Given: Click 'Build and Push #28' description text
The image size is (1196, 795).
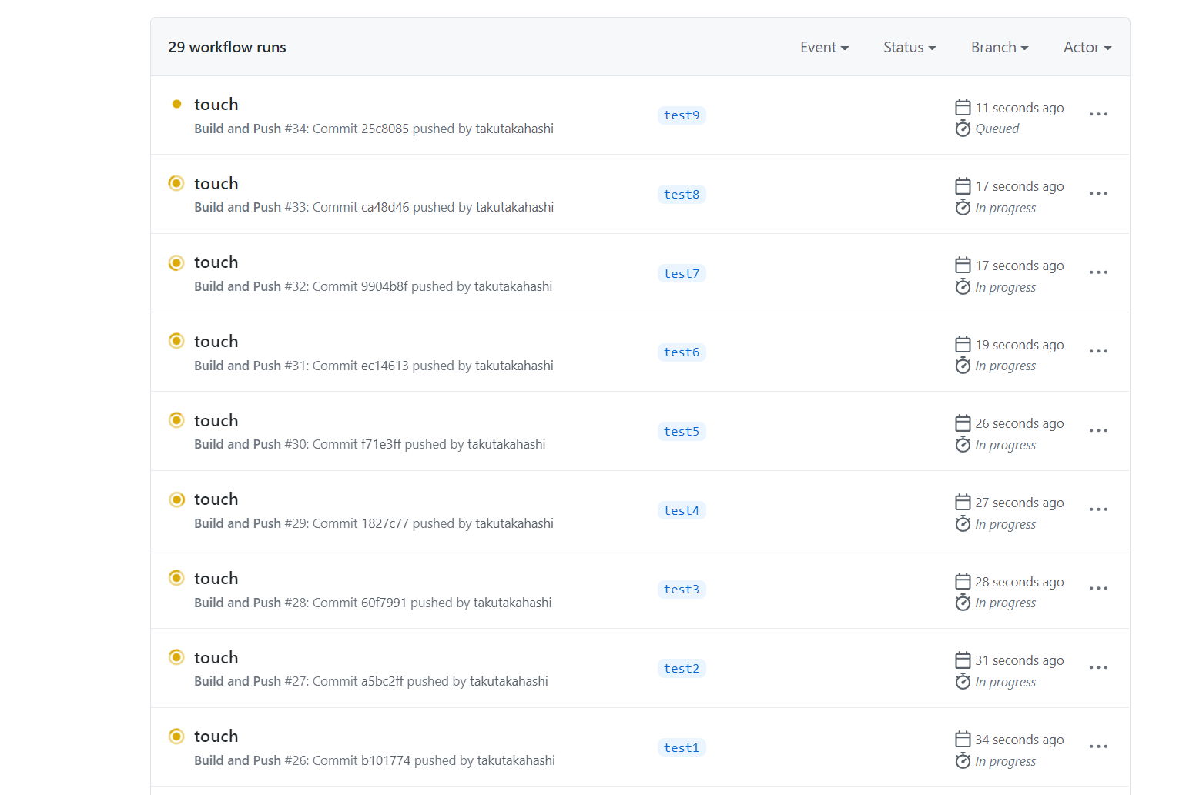Looking at the screenshot, I should pos(373,603).
